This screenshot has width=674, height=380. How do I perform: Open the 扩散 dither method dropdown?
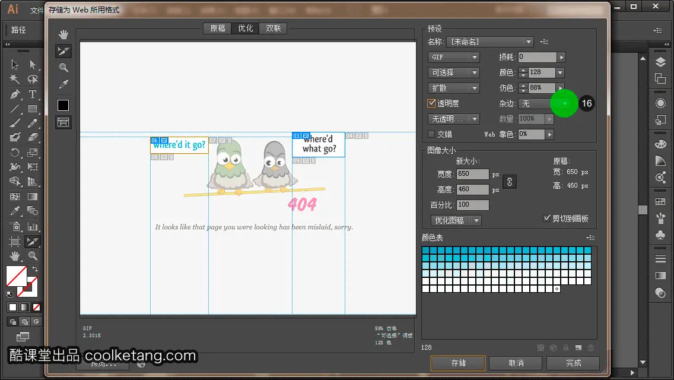tap(453, 88)
